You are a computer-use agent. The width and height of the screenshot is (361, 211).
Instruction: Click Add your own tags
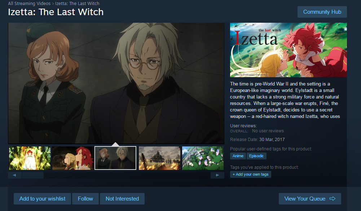(x=251, y=174)
